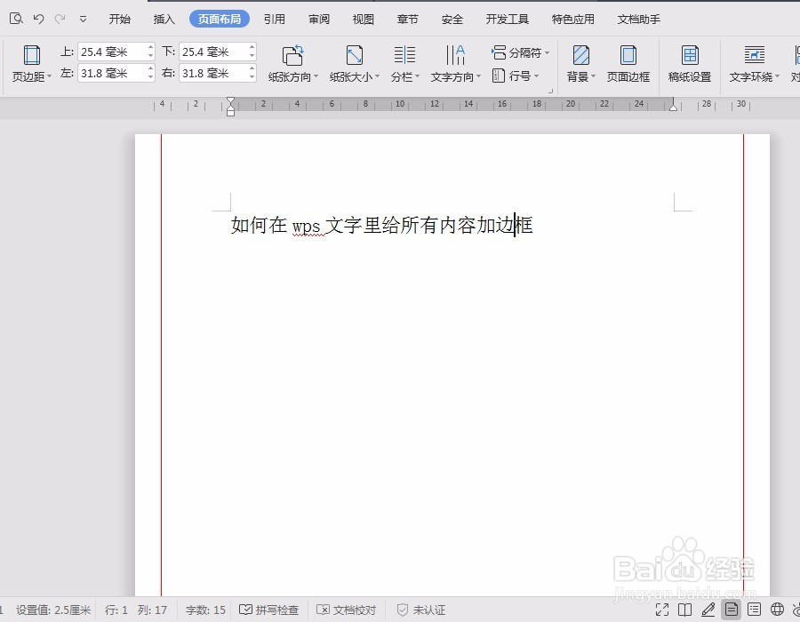This screenshot has height=622, width=800.
Task: Open the 文档助手 tab
Action: [639, 20]
